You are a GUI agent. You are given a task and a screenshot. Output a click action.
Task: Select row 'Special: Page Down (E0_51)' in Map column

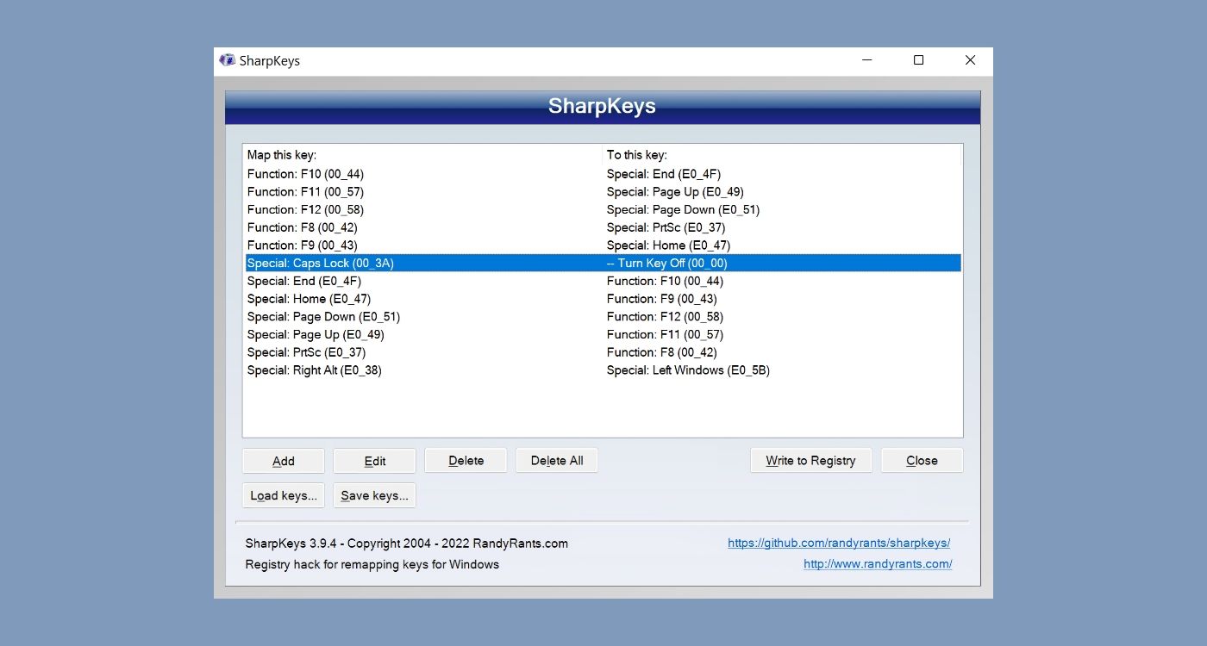click(323, 317)
